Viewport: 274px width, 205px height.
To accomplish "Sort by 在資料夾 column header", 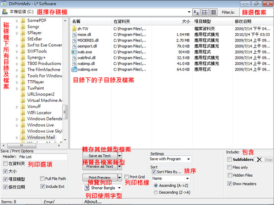I will [132, 21].
